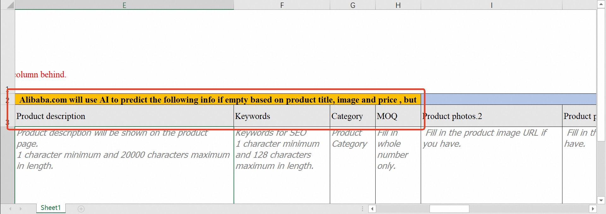
Task: Click the red 'olumn behind.' text
Action: tap(40, 74)
